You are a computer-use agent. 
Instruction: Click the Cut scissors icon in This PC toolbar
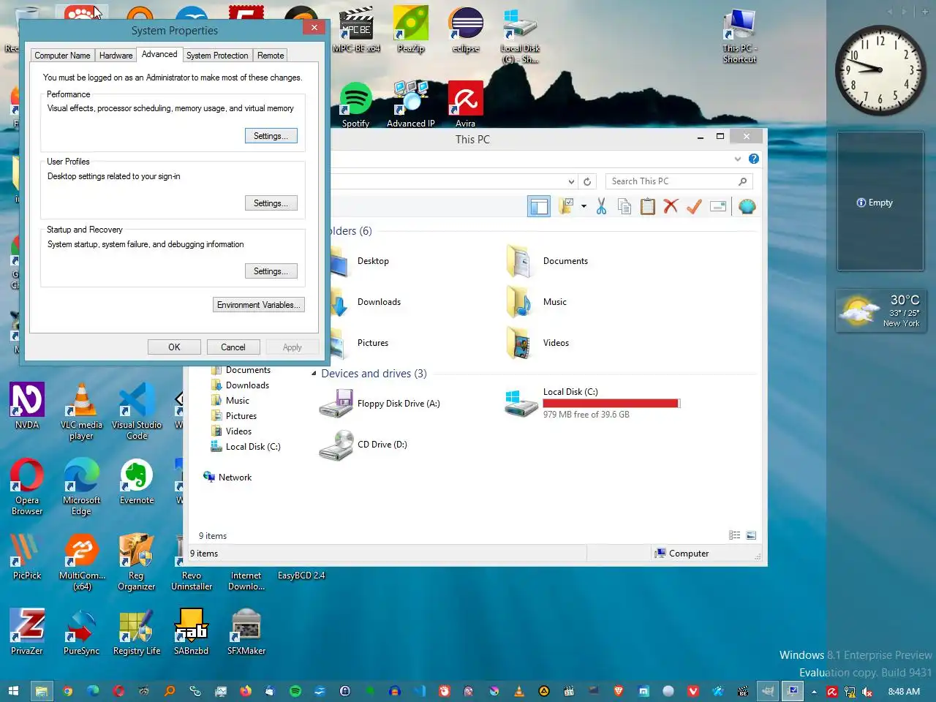point(601,207)
